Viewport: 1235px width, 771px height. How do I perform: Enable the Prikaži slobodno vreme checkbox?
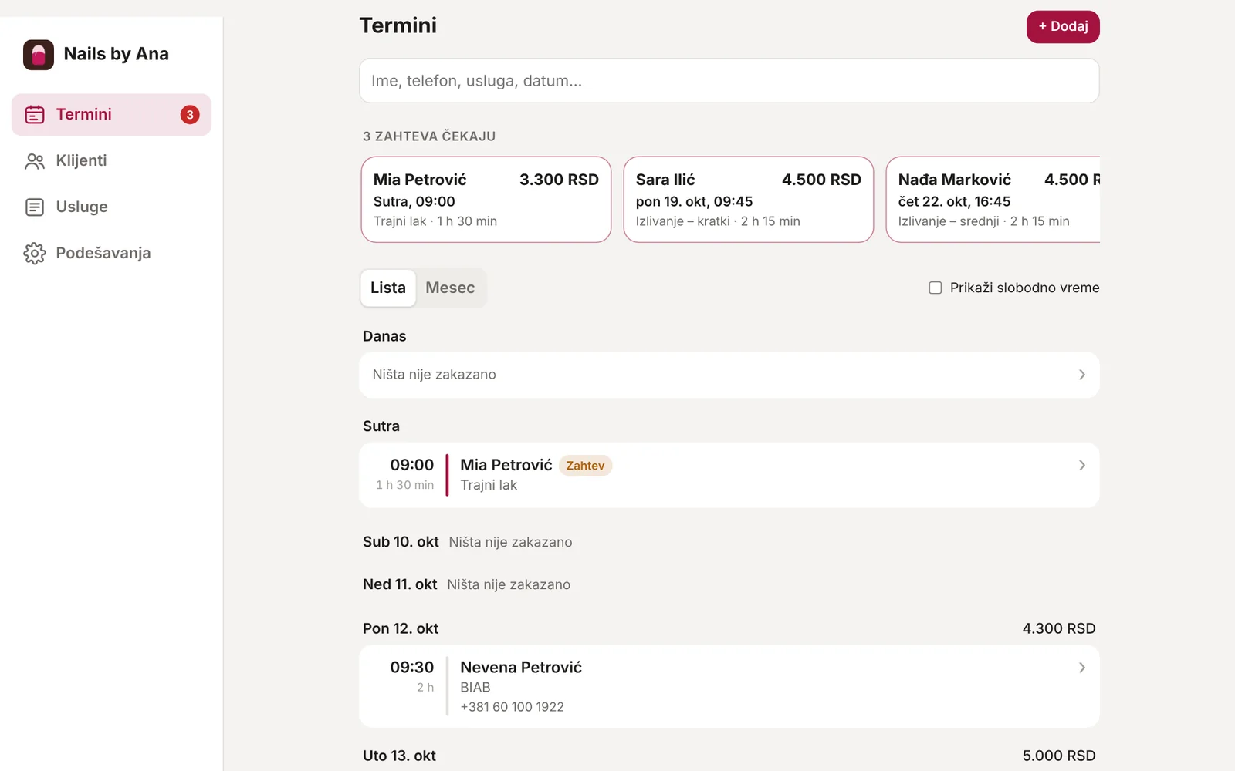[936, 288]
